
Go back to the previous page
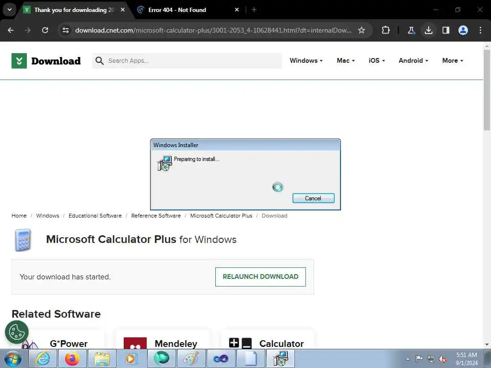click(11, 30)
